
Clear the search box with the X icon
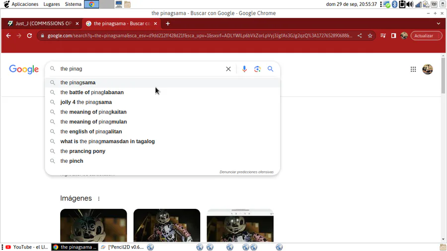[228, 69]
